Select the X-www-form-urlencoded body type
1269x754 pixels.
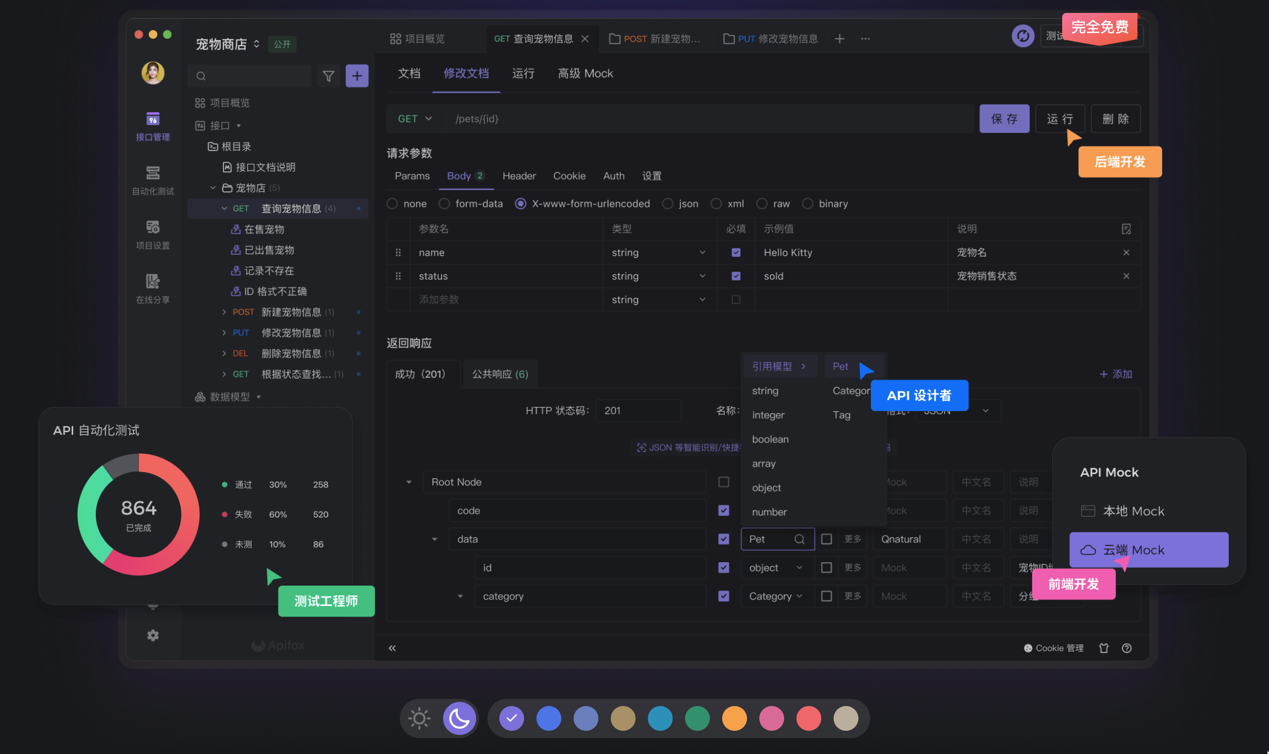[520, 204]
